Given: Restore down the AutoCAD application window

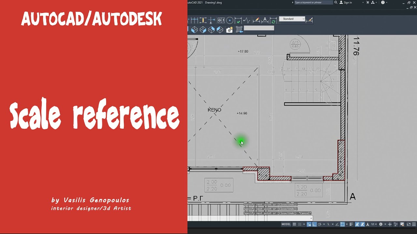Looking at the screenshot, I should 409,3.
